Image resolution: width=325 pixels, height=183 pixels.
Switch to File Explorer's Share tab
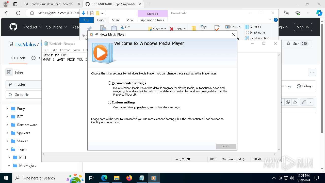[x=116, y=20]
